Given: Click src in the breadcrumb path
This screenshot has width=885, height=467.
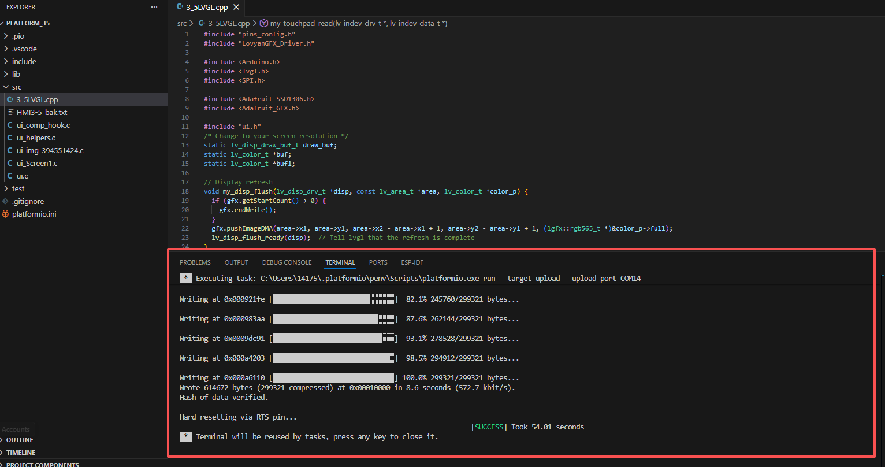Looking at the screenshot, I should (182, 24).
